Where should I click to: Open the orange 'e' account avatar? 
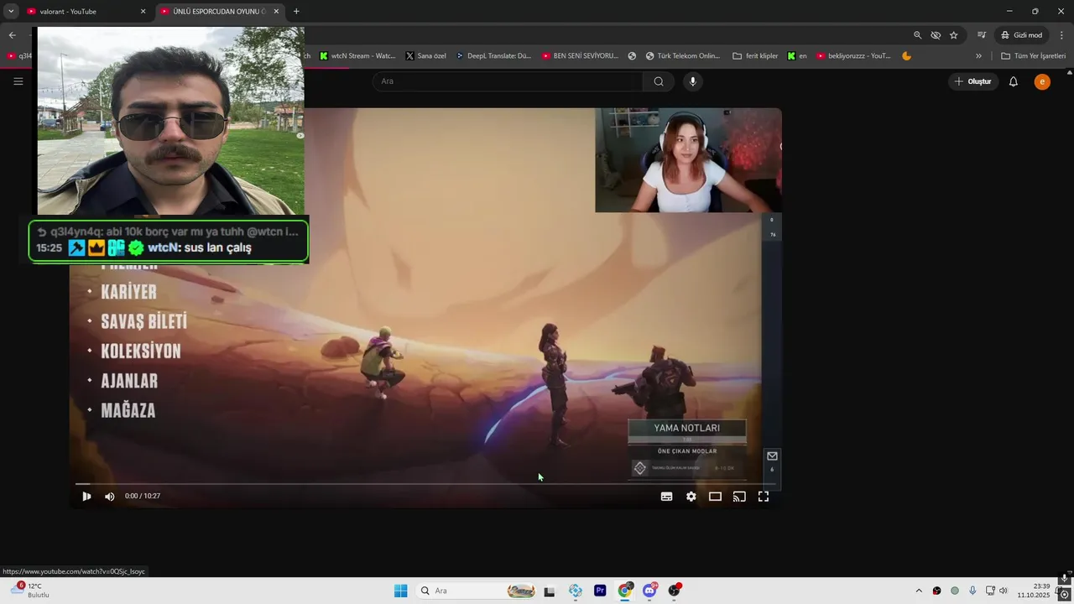click(x=1042, y=81)
